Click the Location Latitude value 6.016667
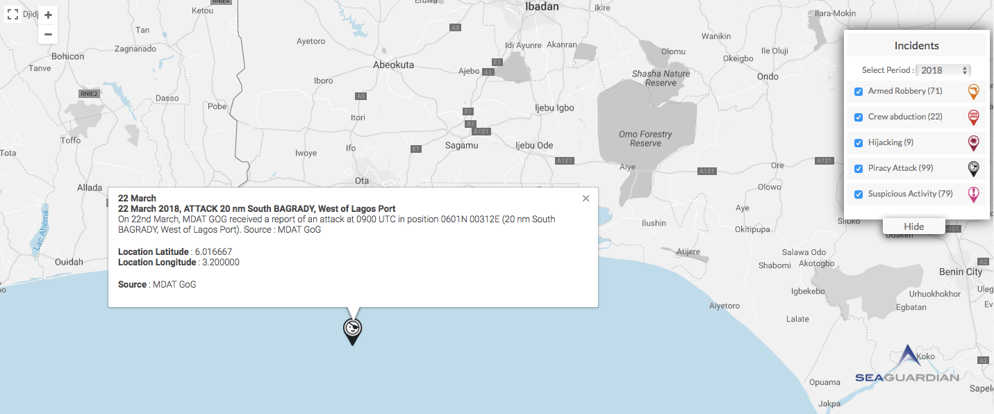994x414 pixels. (212, 251)
